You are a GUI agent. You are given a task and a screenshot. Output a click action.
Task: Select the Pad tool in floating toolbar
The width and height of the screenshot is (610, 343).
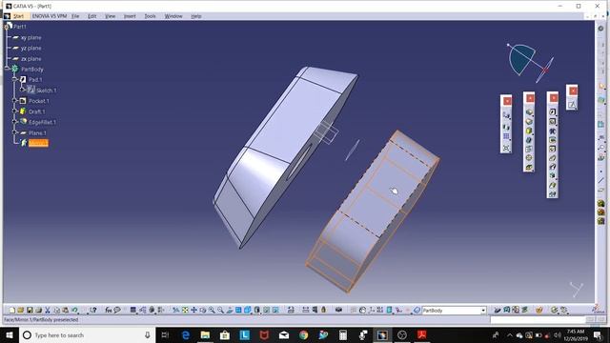[x=553, y=112]
